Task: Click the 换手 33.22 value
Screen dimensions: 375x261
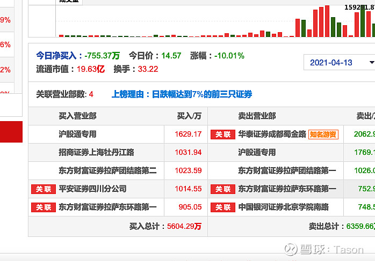Action: point(148,69)
